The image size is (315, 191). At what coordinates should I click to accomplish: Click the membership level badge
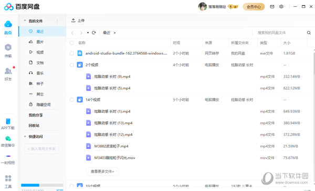tap(233, 7)
